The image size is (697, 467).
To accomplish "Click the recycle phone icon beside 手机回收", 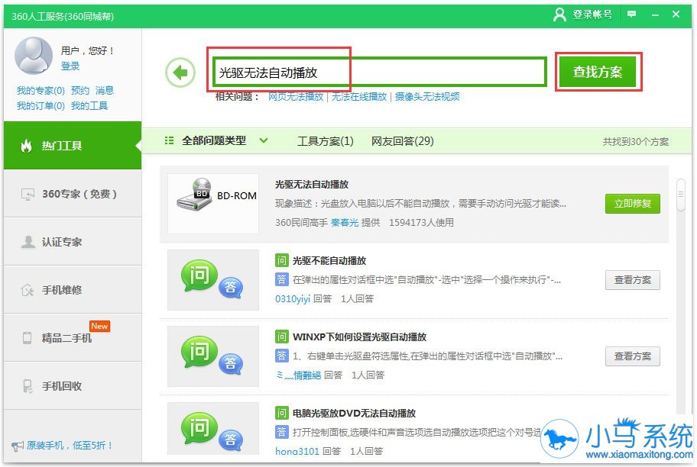I will coord(28,386).
